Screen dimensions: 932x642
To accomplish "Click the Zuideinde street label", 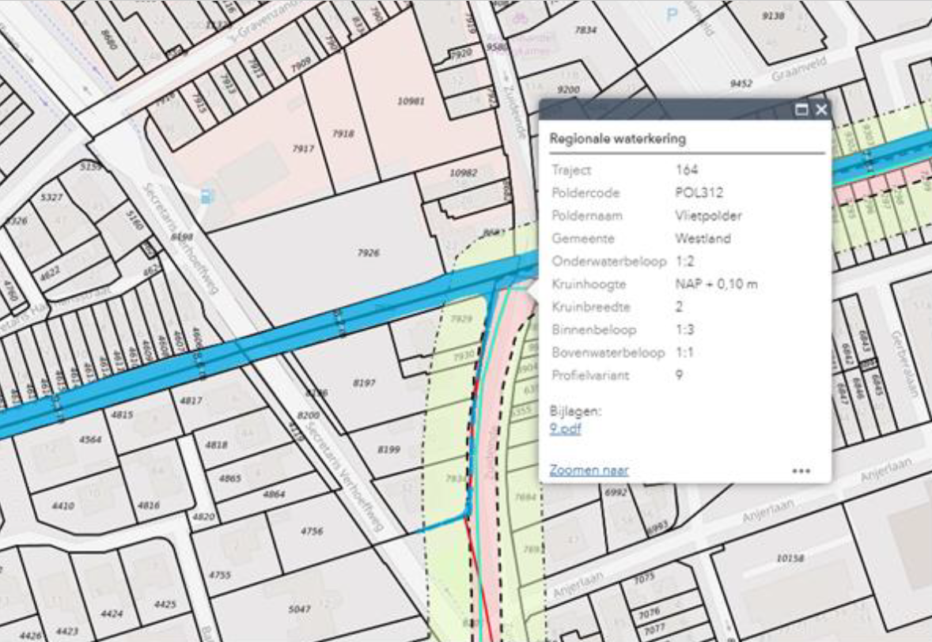I will [513, 111].
